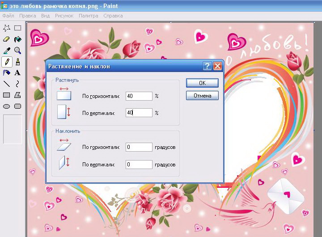Pick the Eraser tool
Image resolution: width=322 pixels, height=237 pixels.
pyautogui.click(x=7, y=39)
